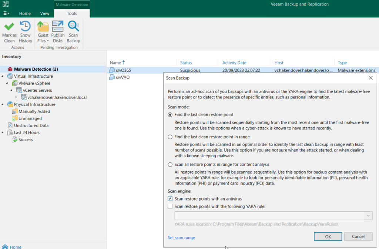This screenshot has width=379, height=249.
Task: Confirm the scan with OK button
Action: [x=328, y=237]
